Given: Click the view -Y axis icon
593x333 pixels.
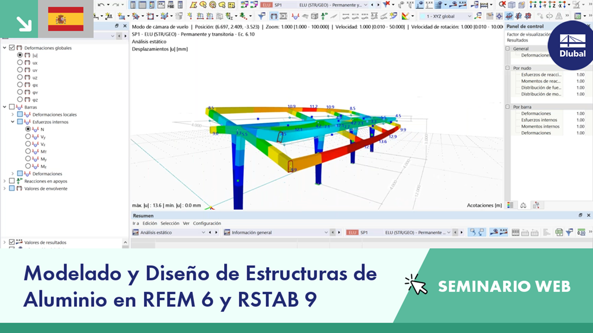Looking at the screenshot, I should (x=543, y=5).
